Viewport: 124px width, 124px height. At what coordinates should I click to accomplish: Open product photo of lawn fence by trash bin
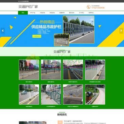coord(95,94)
